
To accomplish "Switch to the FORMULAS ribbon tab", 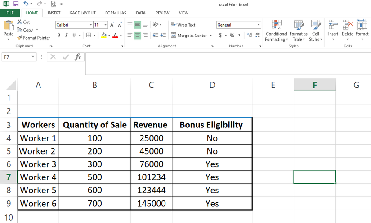I will (116, 13).
